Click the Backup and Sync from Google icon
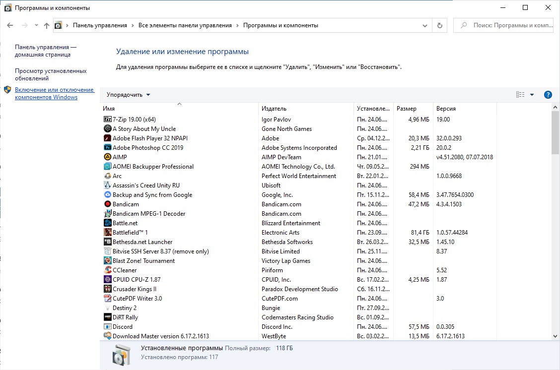 (108, 194)
